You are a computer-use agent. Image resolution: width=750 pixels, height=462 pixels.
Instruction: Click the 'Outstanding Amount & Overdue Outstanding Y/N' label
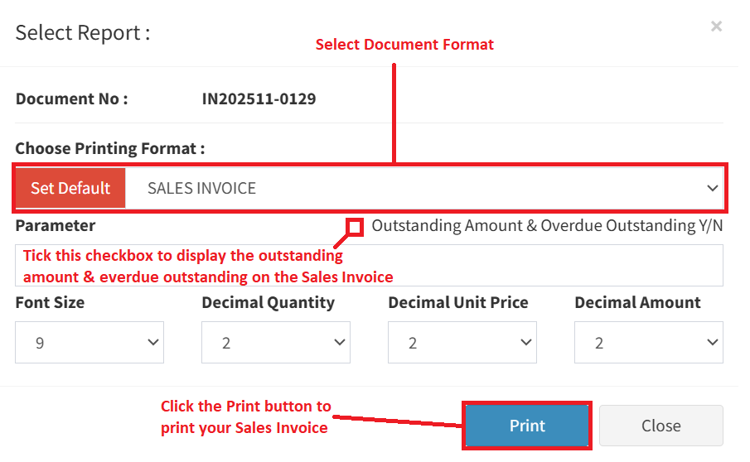click(547, 226)
